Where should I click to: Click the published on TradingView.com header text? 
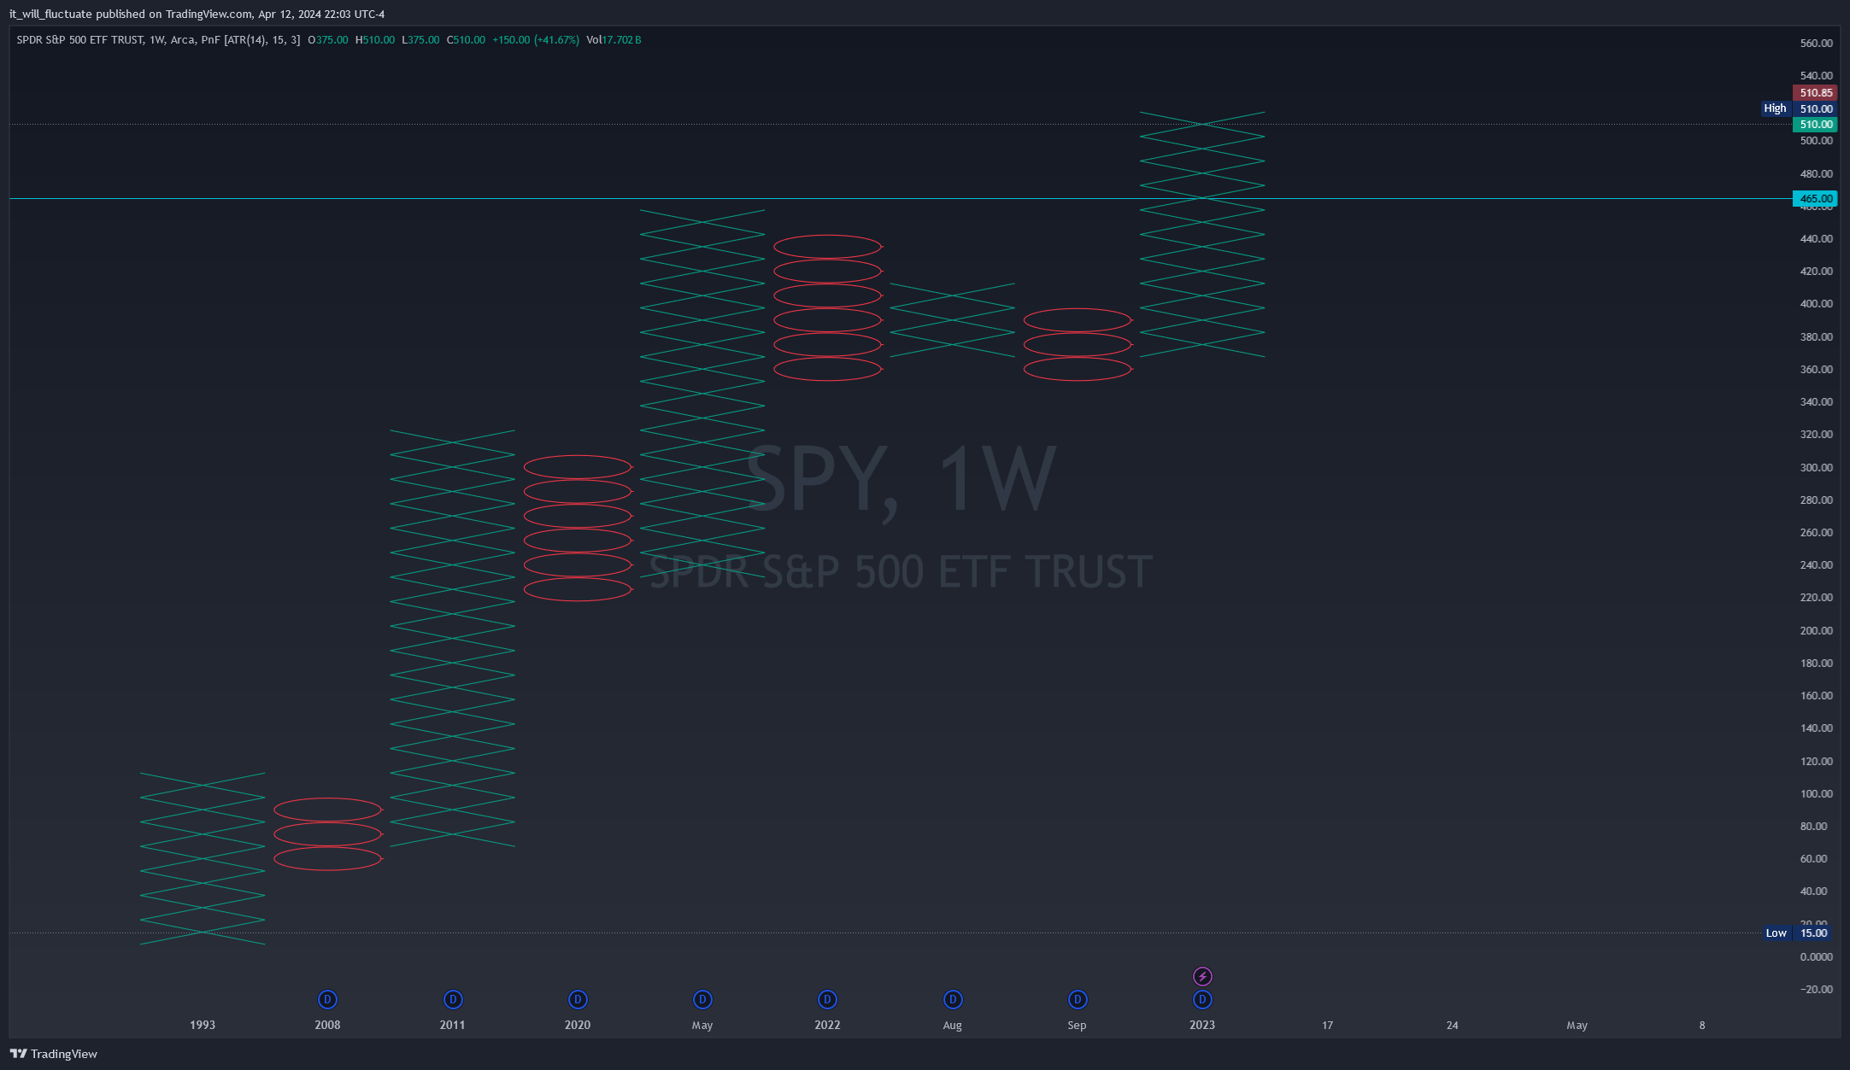coord(174,15)
